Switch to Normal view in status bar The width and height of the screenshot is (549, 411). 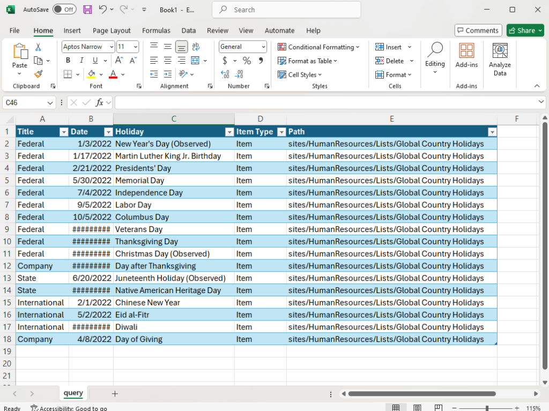[396, 408]
